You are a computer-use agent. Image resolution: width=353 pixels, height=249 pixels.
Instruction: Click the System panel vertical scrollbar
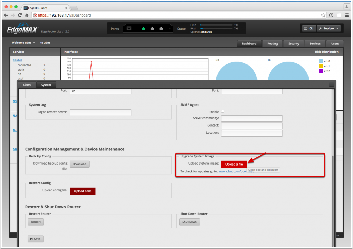[x=333, y=200]
